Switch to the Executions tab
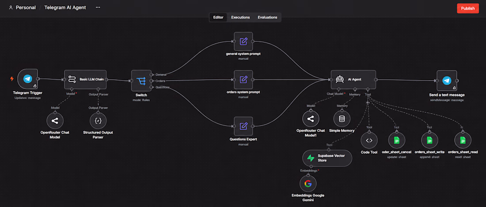This screenshot has height=207, width=486. (240, 17)
